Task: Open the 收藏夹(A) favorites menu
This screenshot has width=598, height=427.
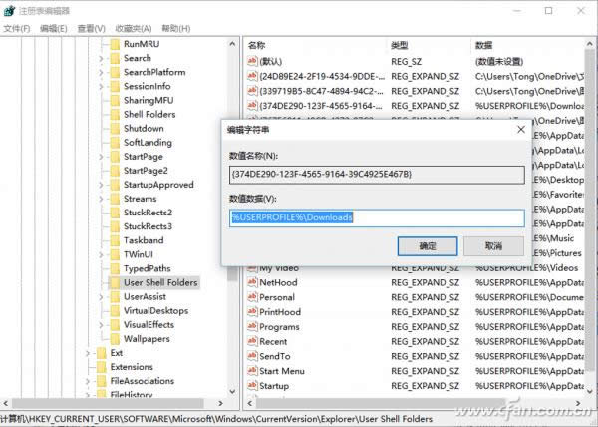Action: coord(133,28)
